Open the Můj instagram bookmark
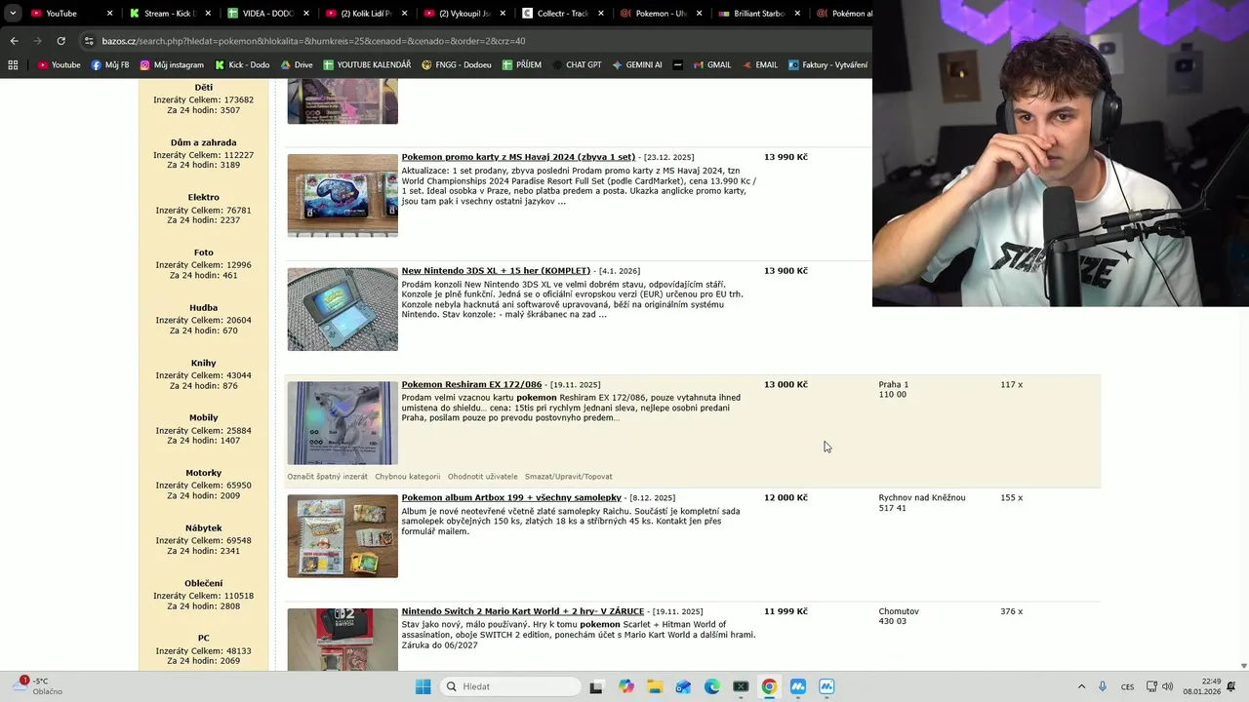 [172, 65]
